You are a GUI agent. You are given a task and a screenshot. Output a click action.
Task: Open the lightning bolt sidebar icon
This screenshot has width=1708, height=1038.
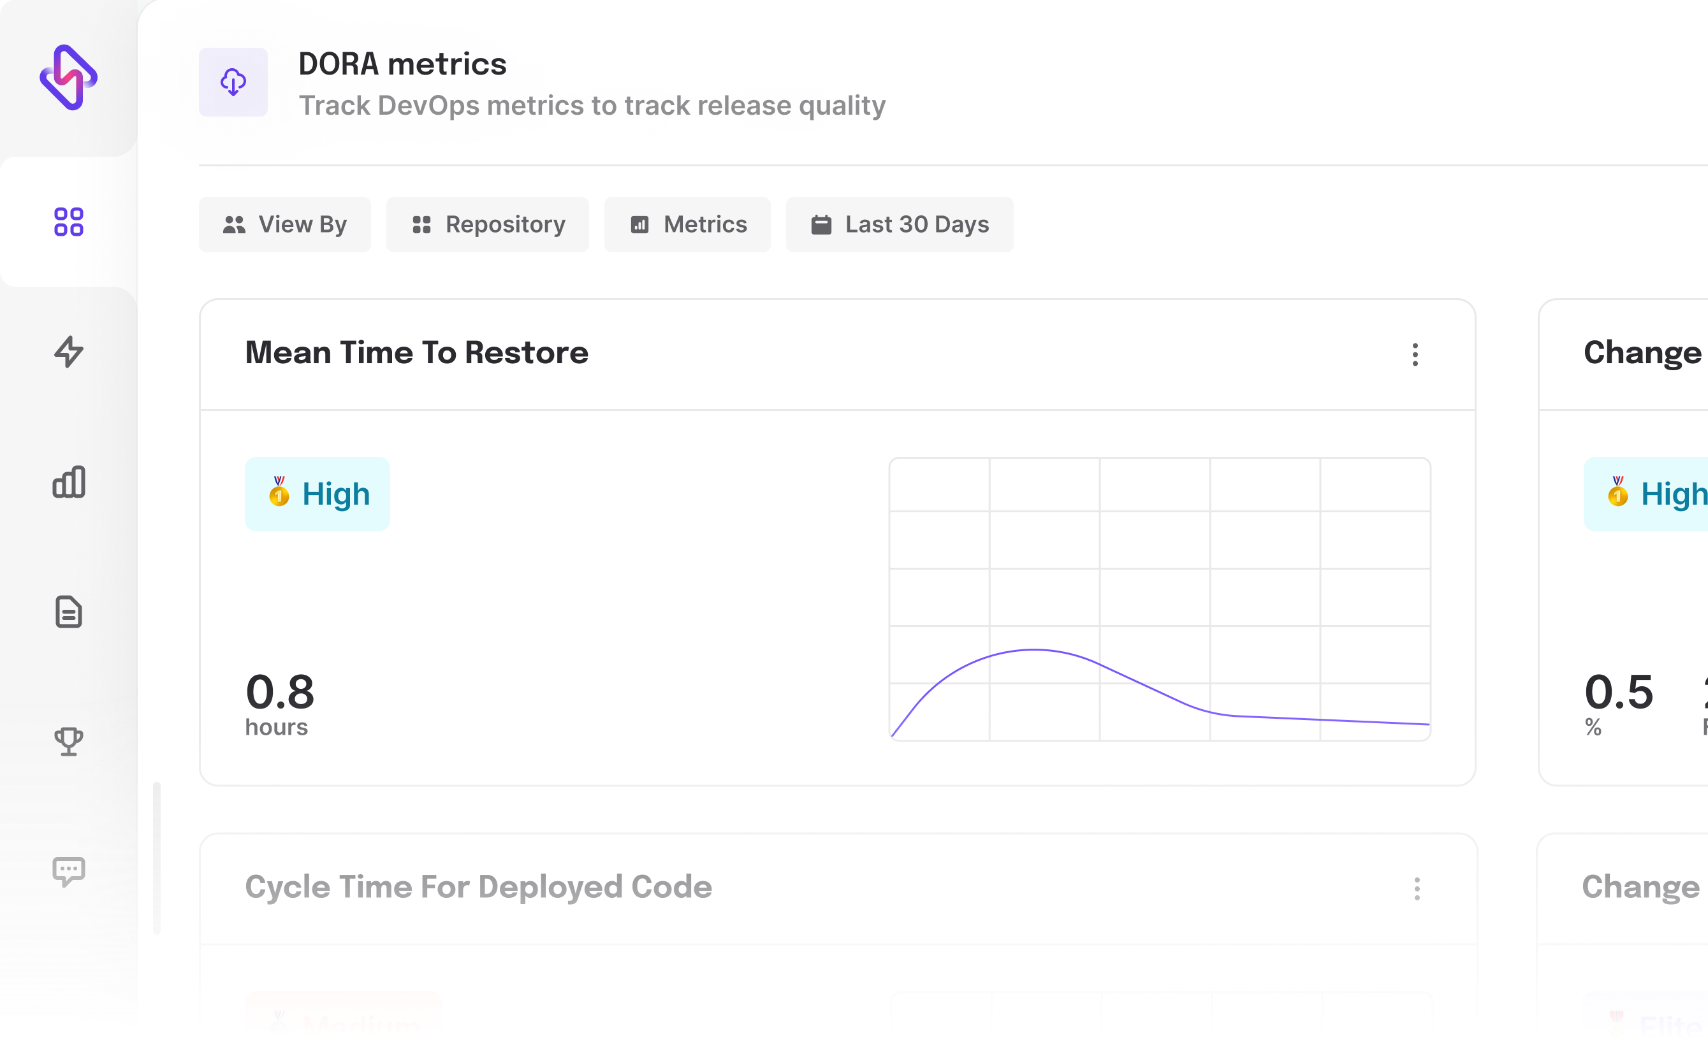(x=69, y=351)
